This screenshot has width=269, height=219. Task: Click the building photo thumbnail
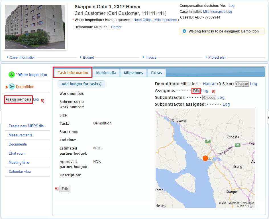[x=35, y=27]
